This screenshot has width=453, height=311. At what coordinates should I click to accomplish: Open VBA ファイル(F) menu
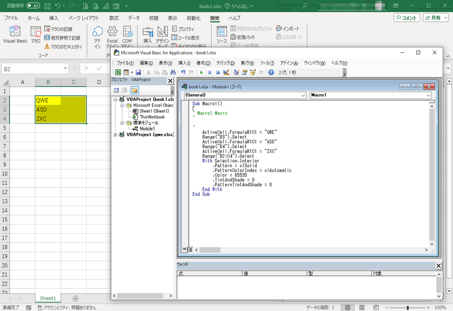(x=125, y=63)
